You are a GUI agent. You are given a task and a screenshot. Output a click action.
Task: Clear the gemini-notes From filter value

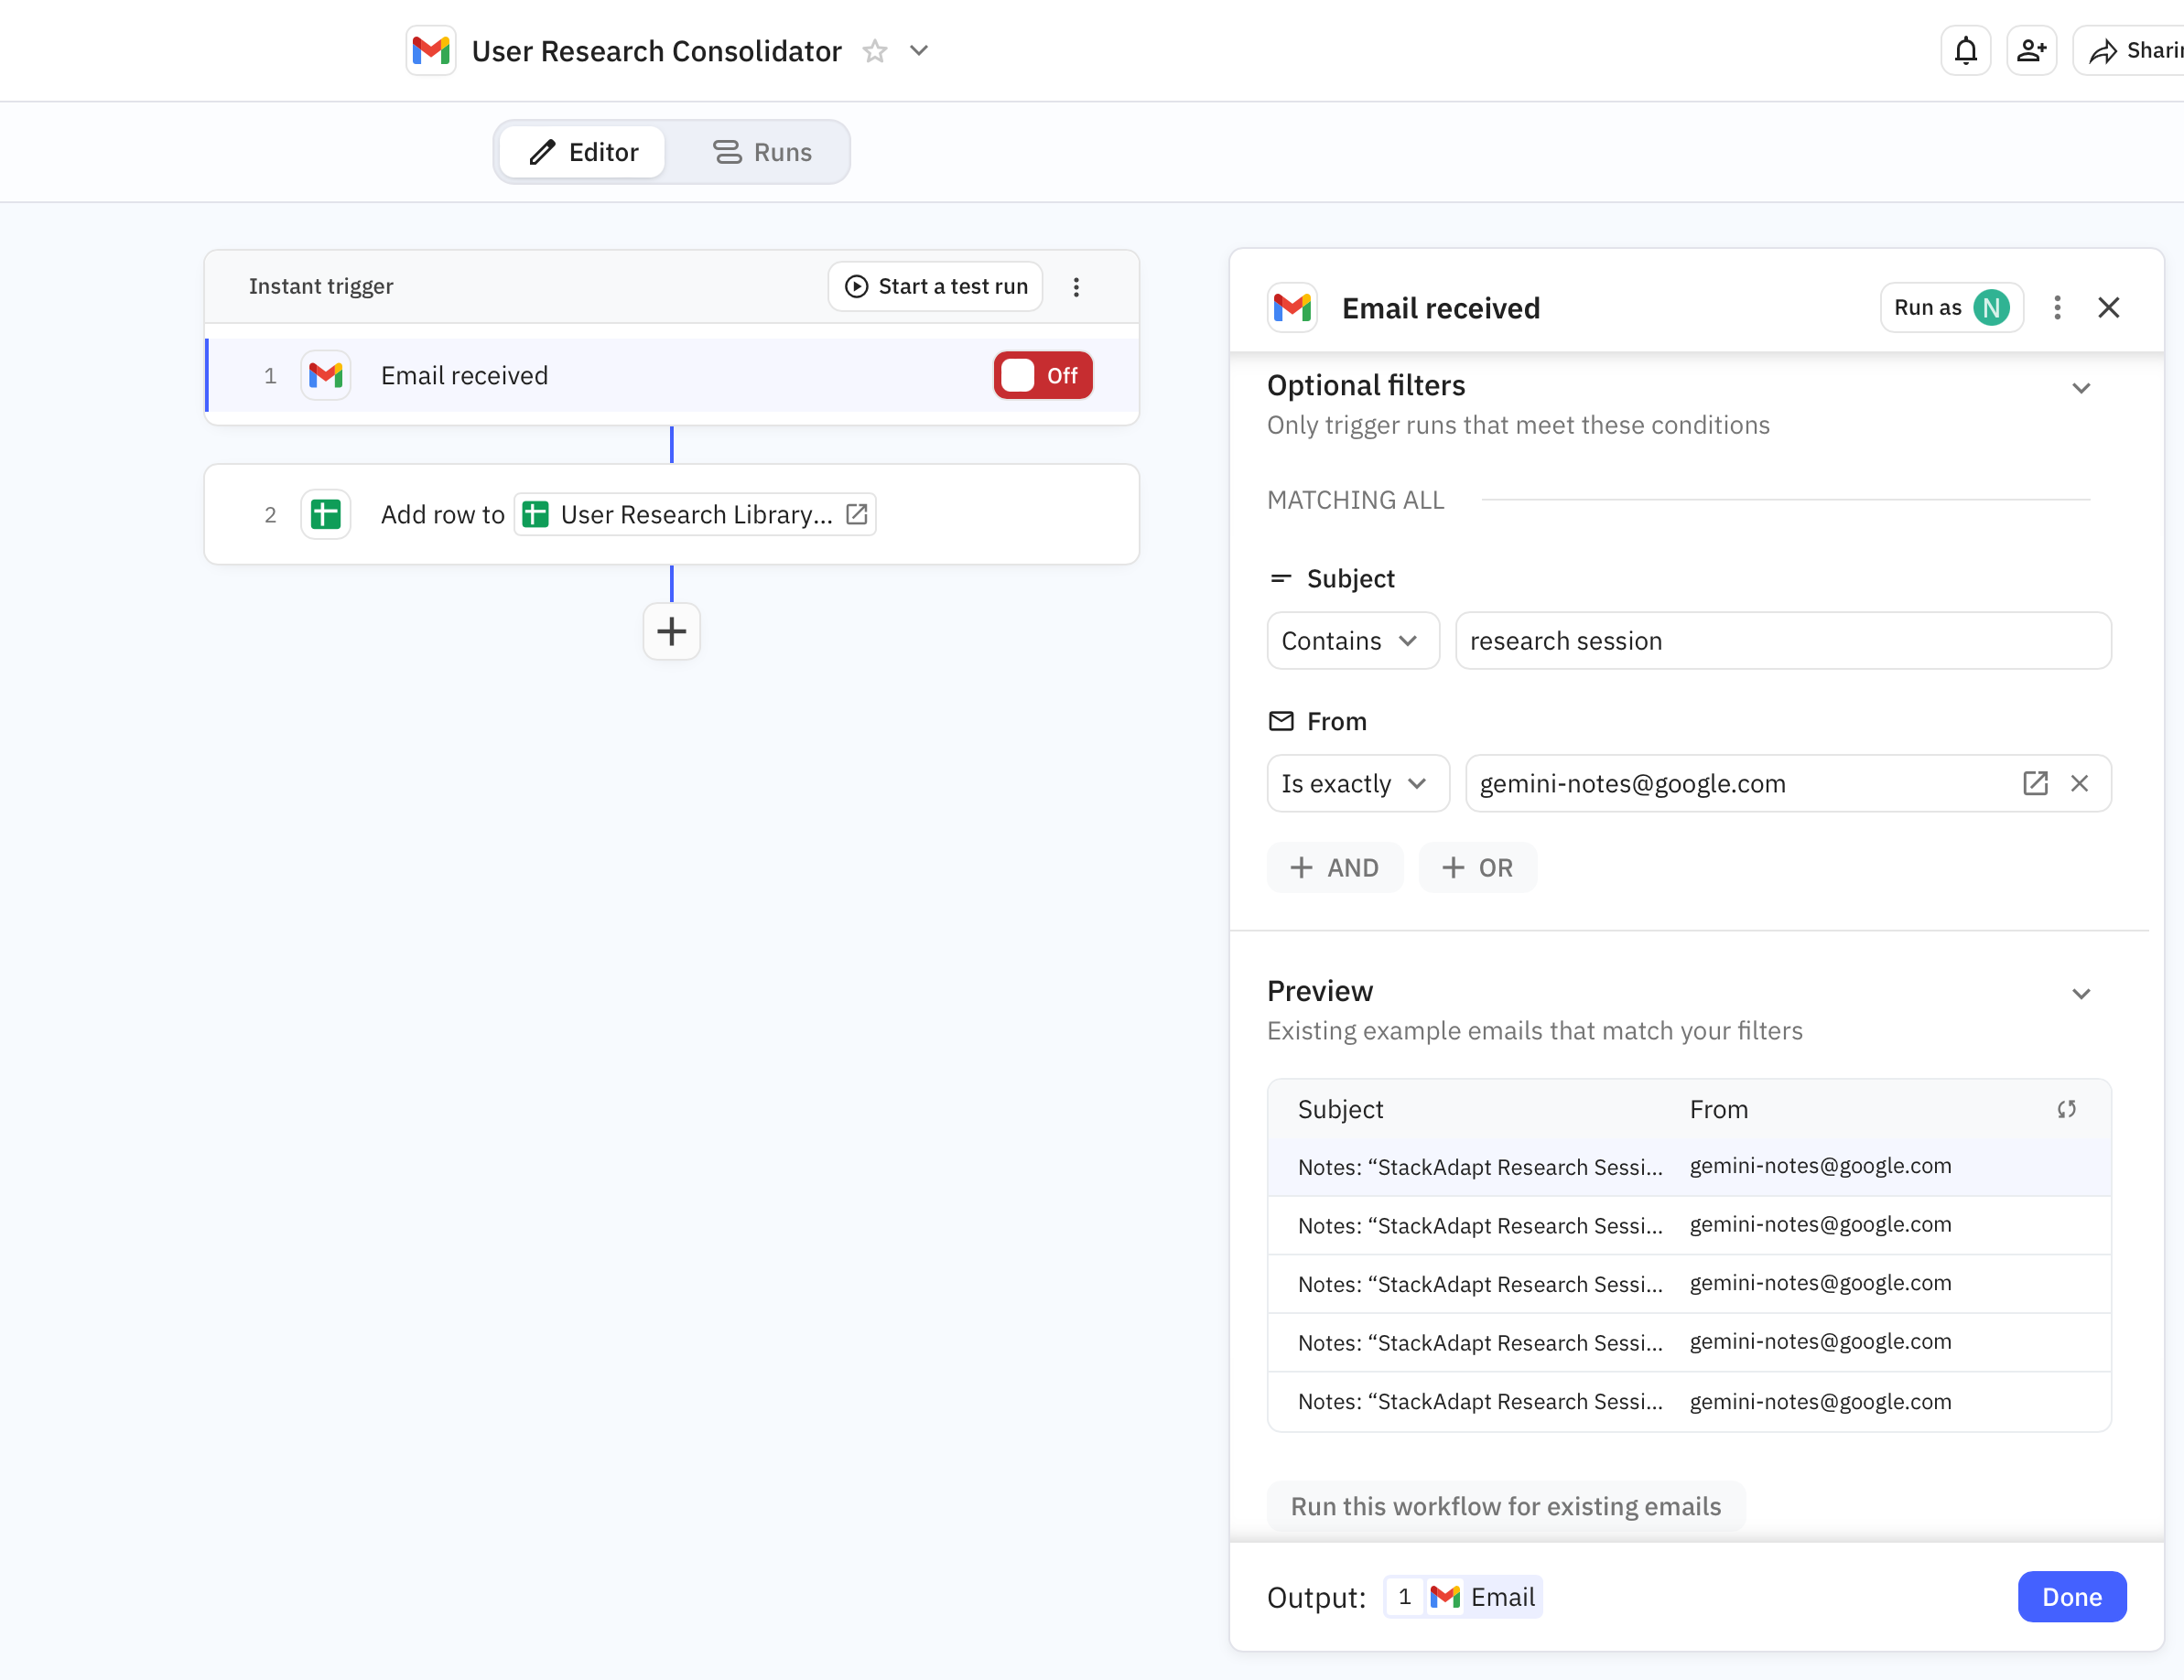pos(2079,783)
